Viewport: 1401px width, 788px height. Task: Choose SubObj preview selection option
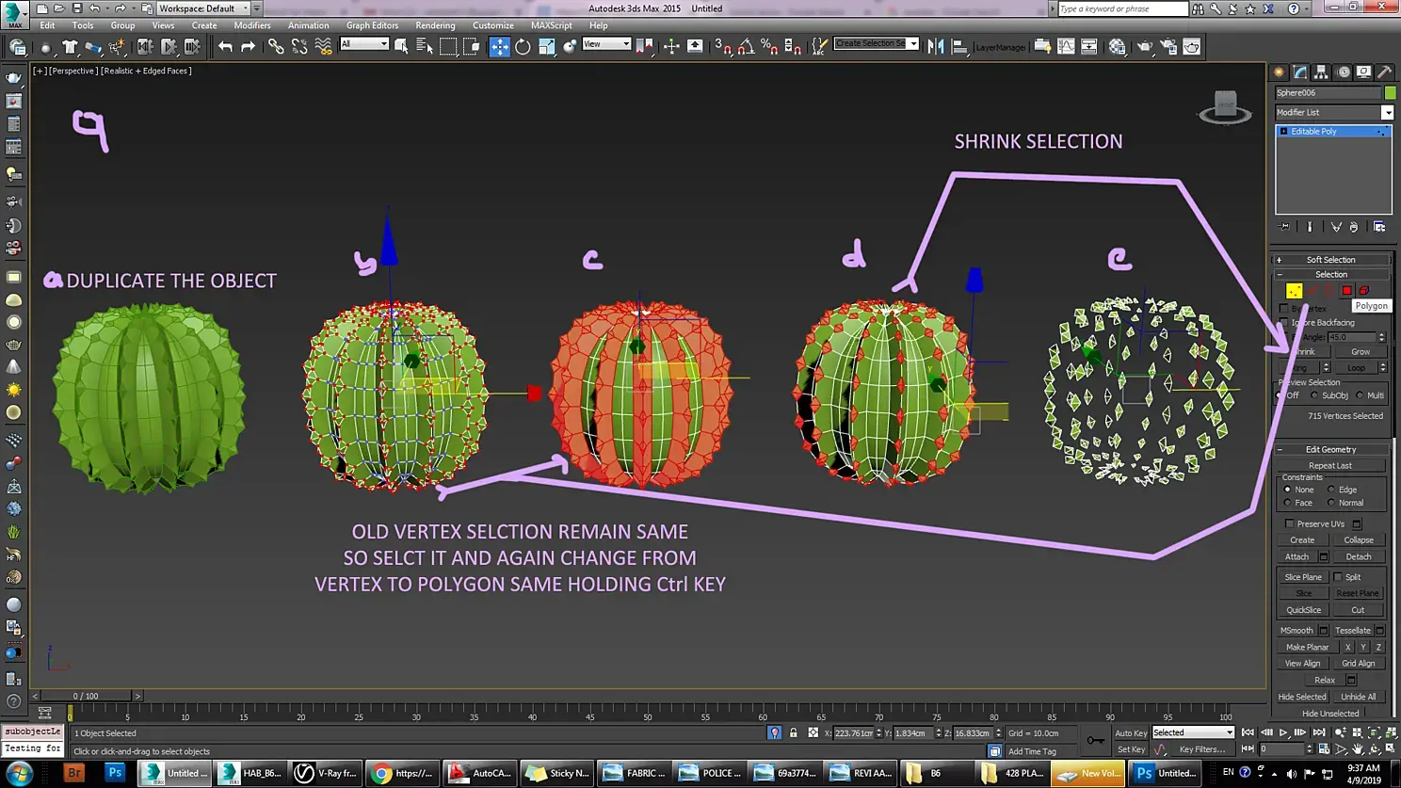pos(1315,395)
